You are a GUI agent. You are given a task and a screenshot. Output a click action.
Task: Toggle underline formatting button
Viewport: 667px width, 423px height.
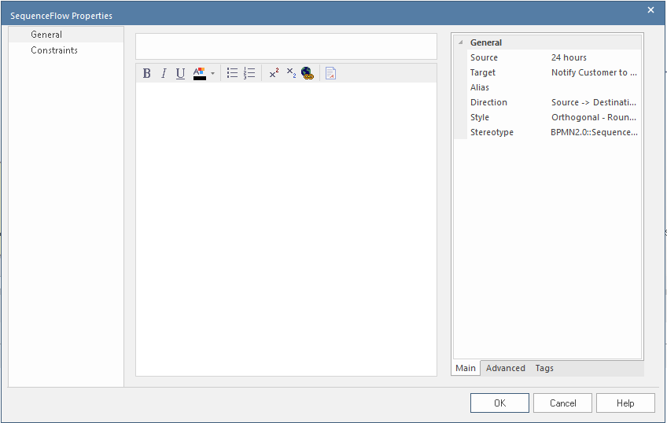pyautogui.click(x=180, y=74)
